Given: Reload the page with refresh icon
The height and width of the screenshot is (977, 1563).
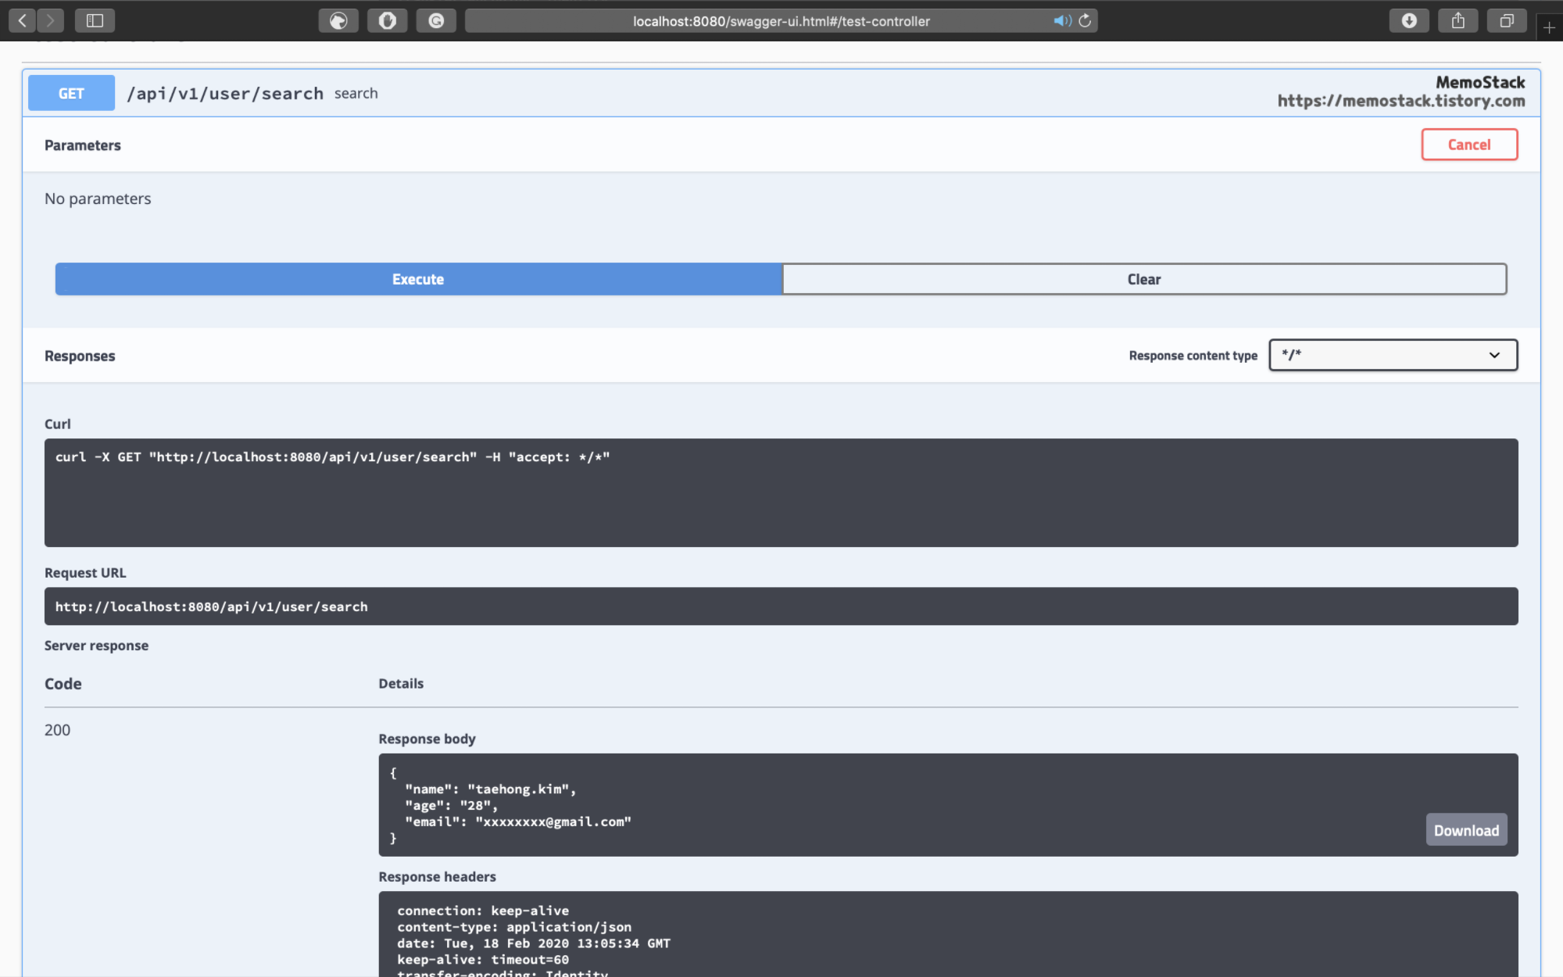Looking at the screenshot, I should (1085, 21).
